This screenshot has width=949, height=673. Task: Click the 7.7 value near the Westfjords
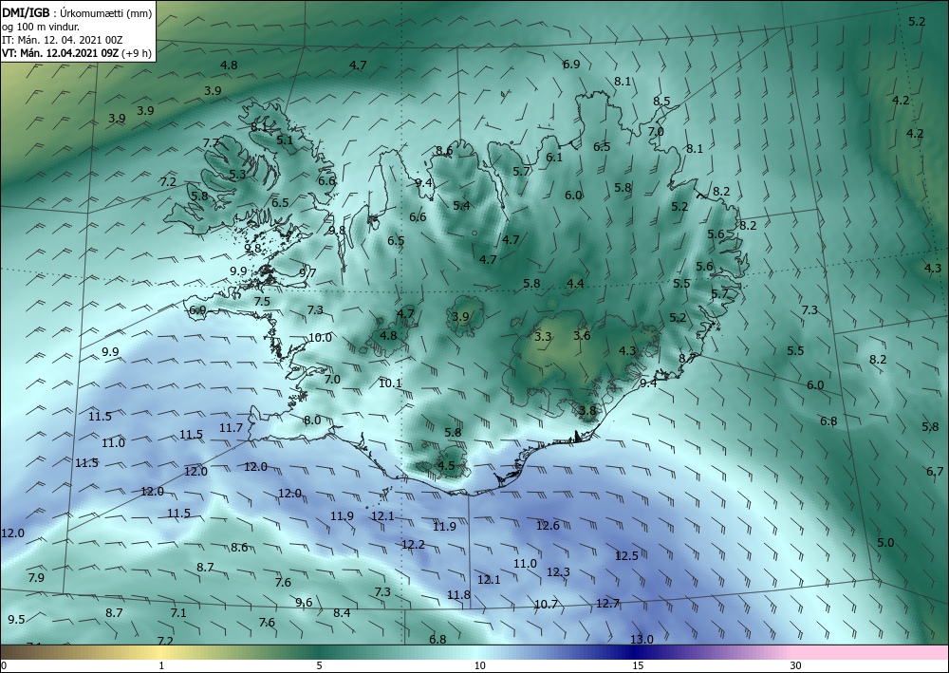[x=211, y=142]
